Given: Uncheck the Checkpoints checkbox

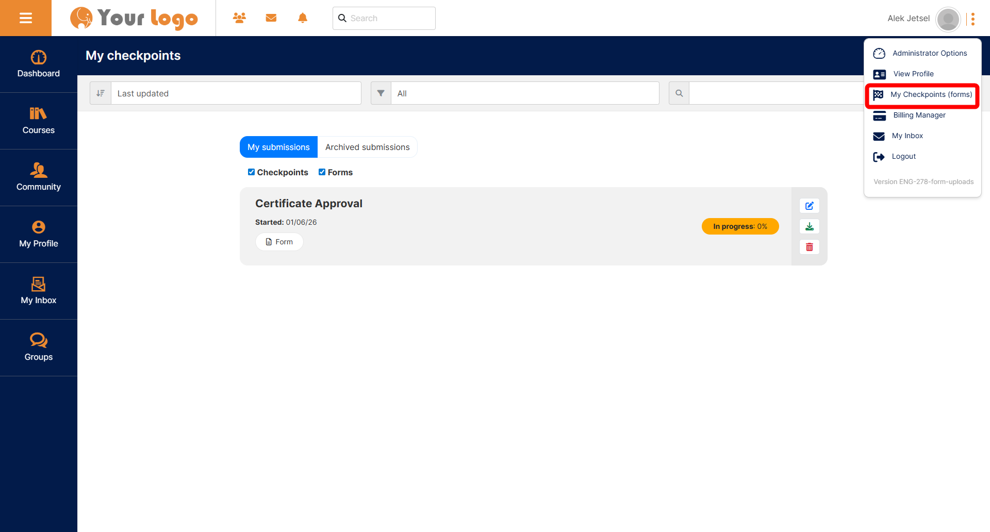Looking at the screenshot, I should 251,172.
